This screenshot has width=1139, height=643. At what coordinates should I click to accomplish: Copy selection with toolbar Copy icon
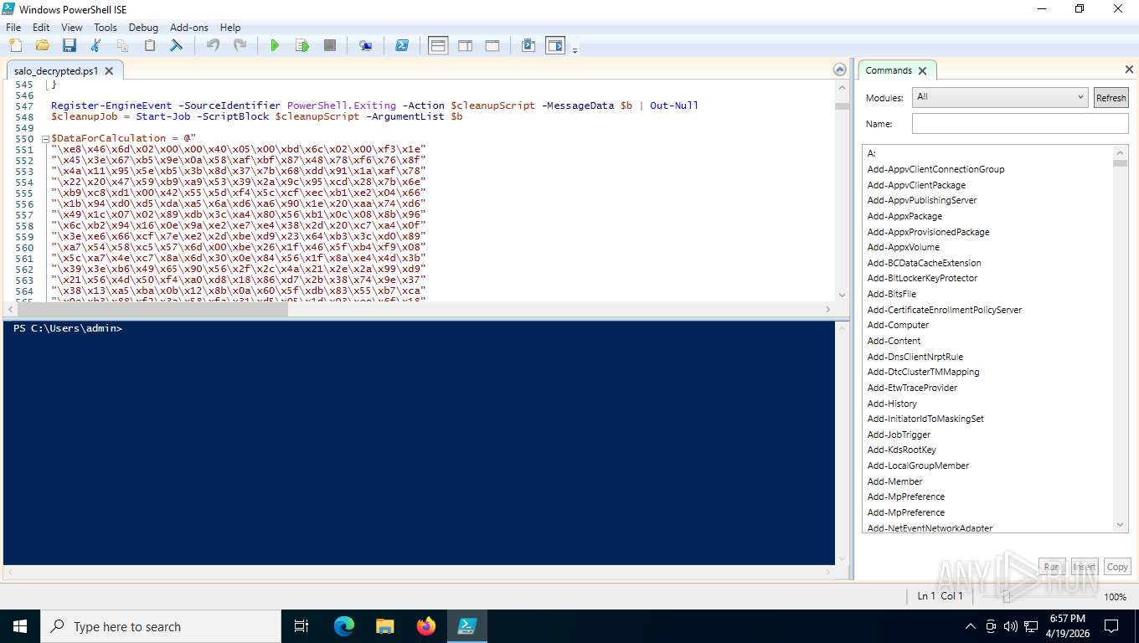tap(122, 45)
